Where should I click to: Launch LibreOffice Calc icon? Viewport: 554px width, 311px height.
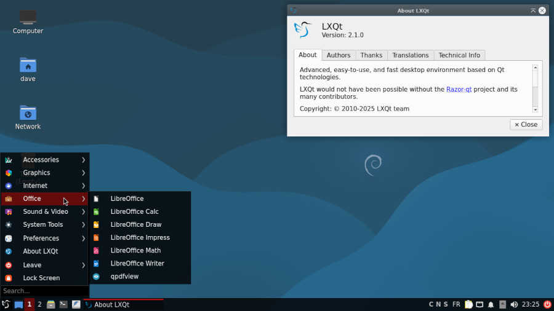tap(96, 211)
